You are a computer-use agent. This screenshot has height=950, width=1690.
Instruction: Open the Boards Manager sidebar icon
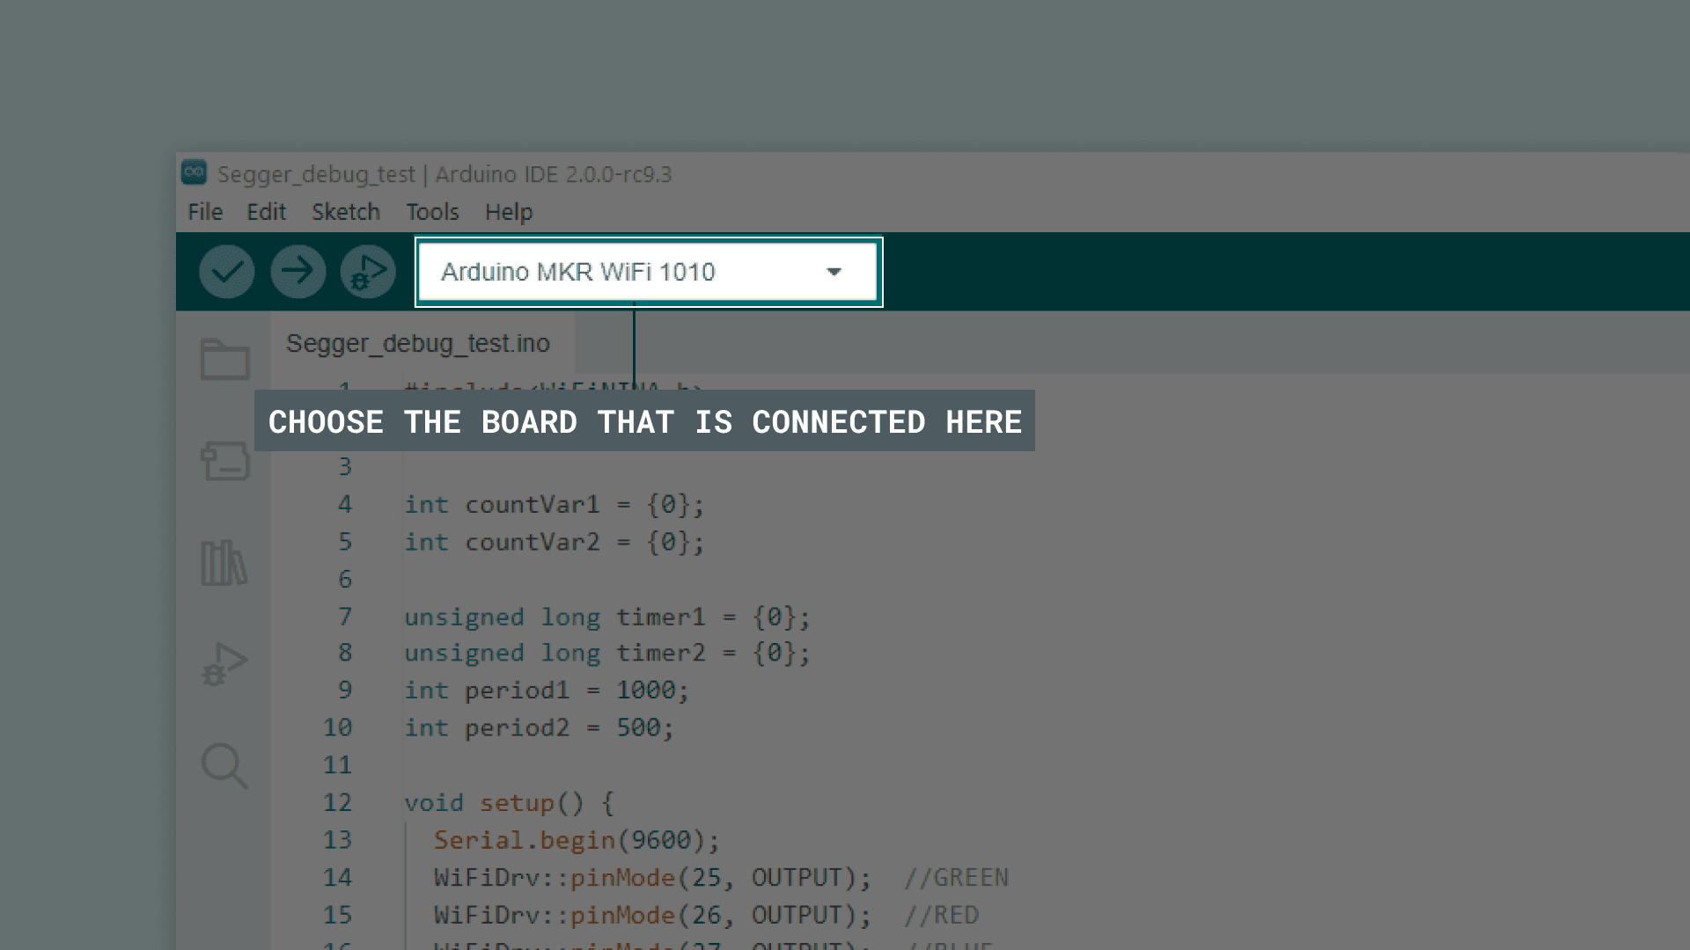[224, 460]
